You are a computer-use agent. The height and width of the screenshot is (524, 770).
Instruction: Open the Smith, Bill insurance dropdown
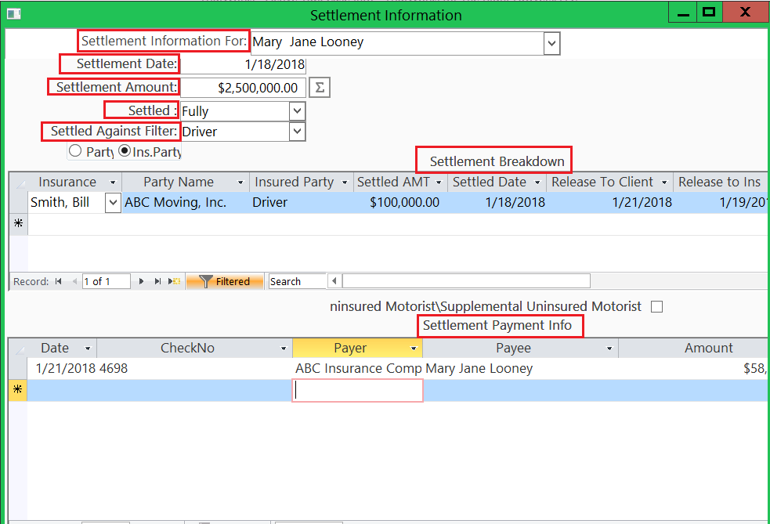tap(112, 202)
